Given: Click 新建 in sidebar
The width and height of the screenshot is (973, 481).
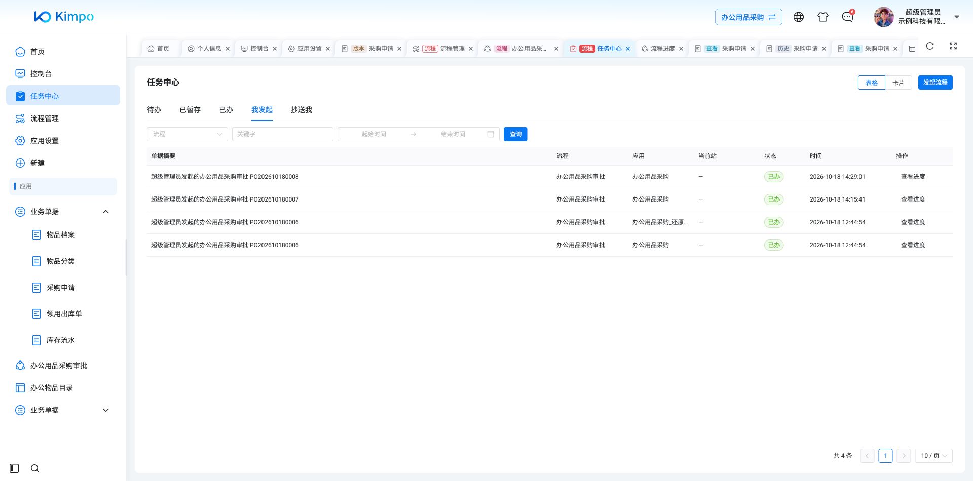Looking at the screenshot, I should click(63, 163).
